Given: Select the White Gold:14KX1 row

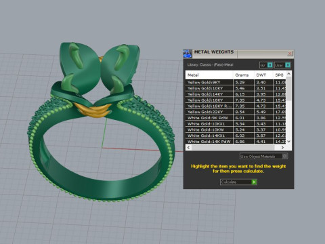Looking at the screenshot, I should 236,136.
